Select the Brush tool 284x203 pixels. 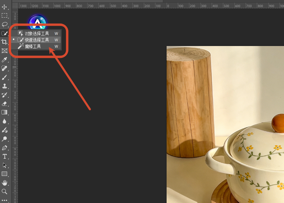(x=4, y=77)
